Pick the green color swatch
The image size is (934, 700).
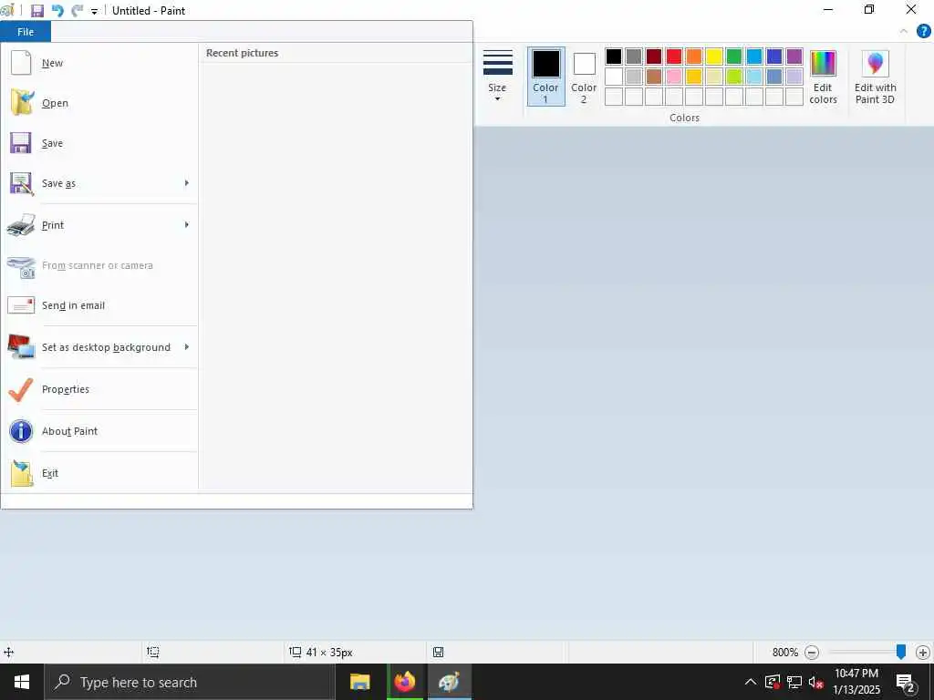tap(734, 57)
